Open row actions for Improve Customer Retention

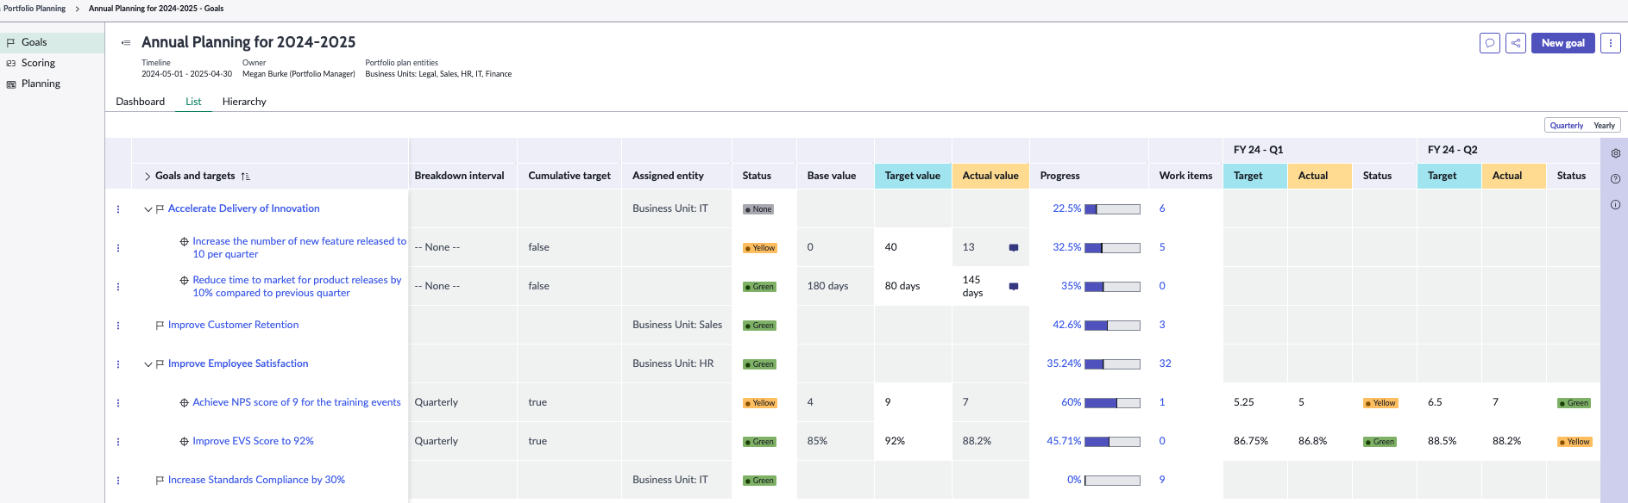click(118, 326)
